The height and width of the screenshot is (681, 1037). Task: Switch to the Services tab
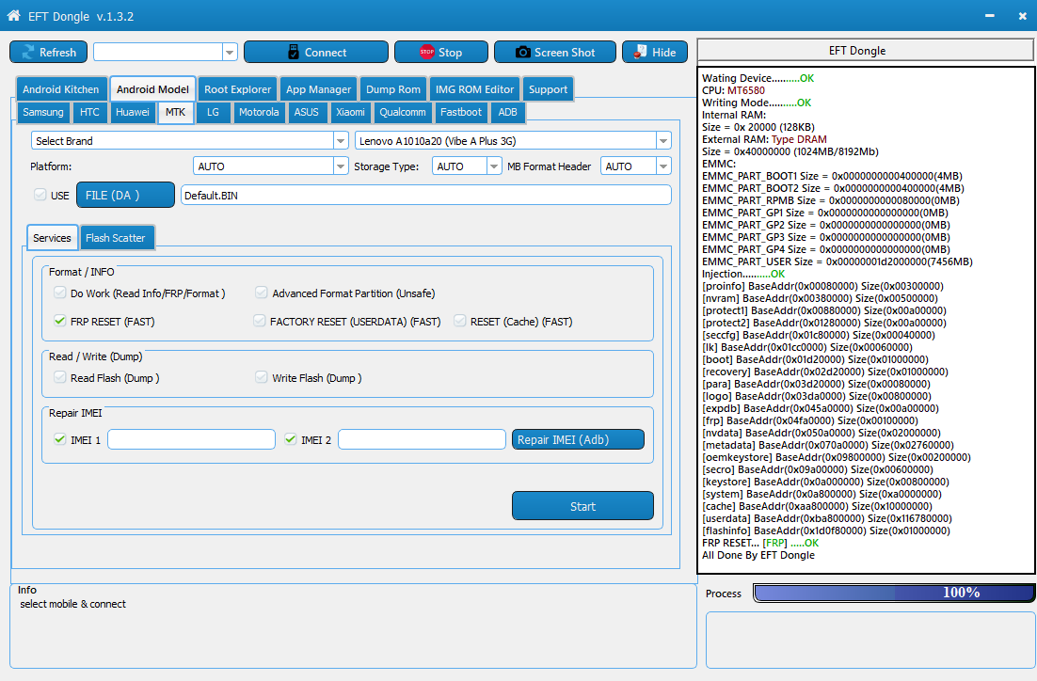(53, 238)
